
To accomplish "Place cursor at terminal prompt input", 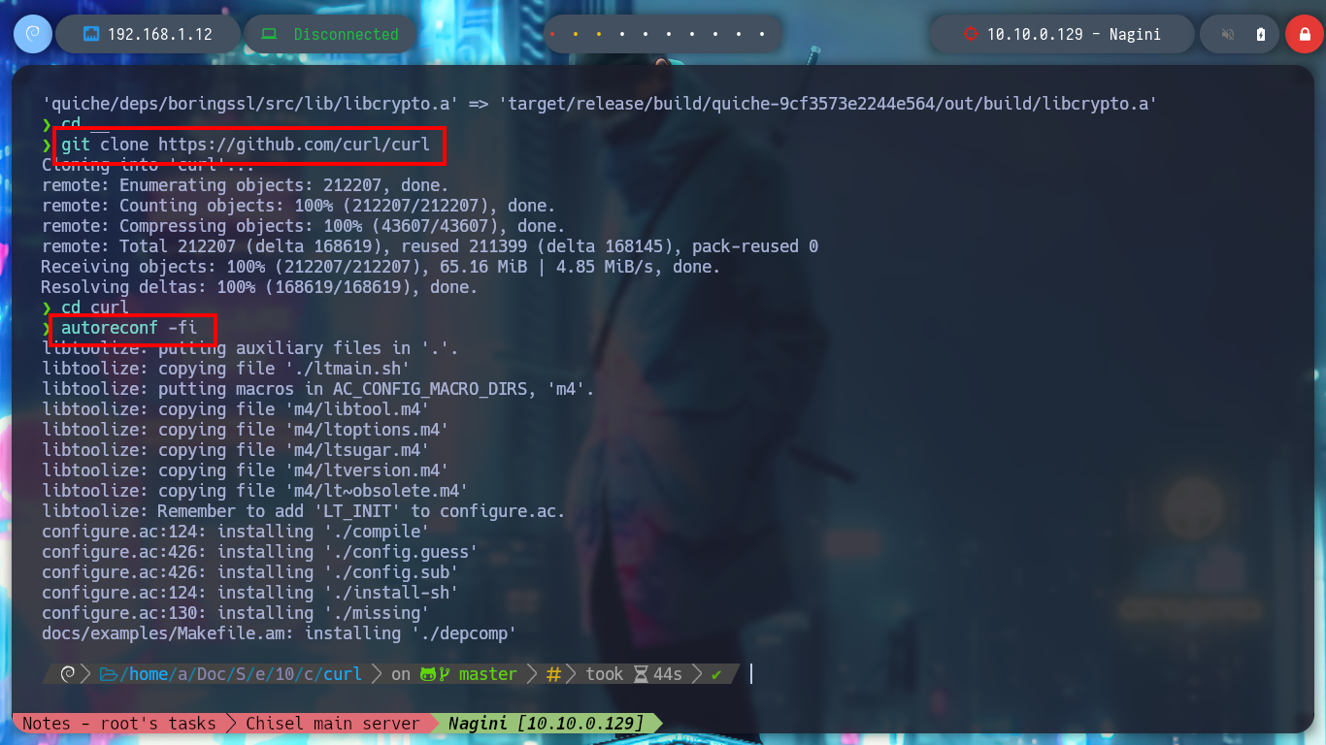I will pos(751,673).
